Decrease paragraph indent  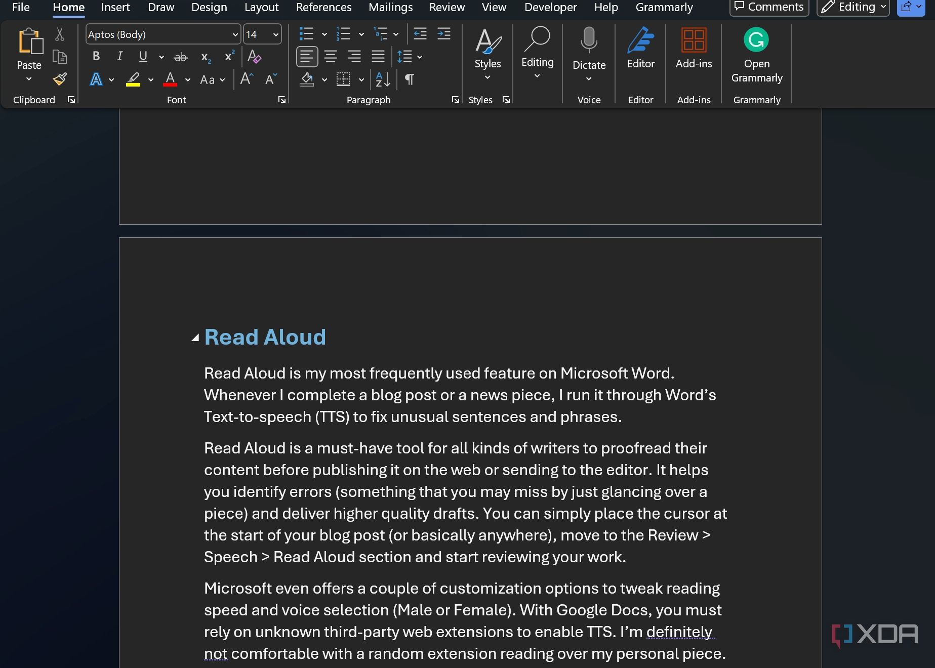(420, 34)
